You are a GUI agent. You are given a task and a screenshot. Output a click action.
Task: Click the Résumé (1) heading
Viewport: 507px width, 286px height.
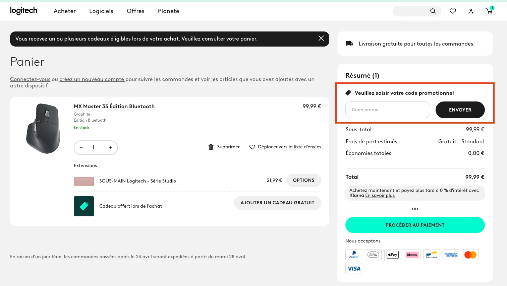362,76
